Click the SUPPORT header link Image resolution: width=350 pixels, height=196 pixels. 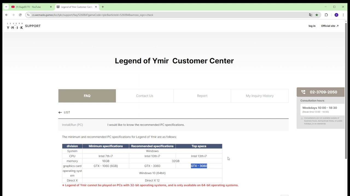tap(33, 26)
